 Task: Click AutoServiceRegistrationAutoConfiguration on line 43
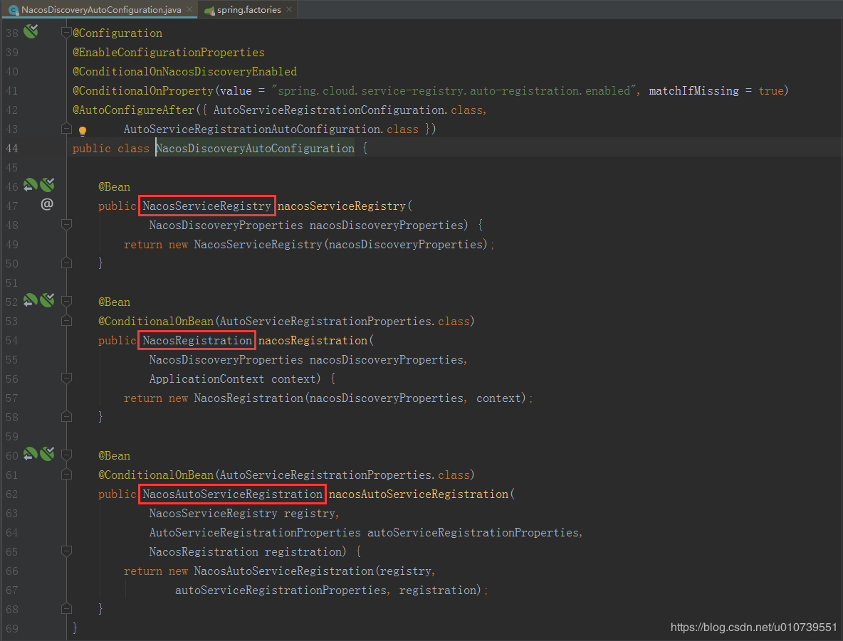click(252, 129)
